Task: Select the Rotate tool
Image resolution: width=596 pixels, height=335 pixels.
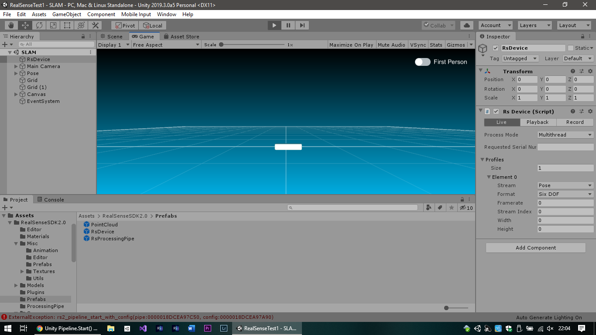Action: (x=39, y=25)
